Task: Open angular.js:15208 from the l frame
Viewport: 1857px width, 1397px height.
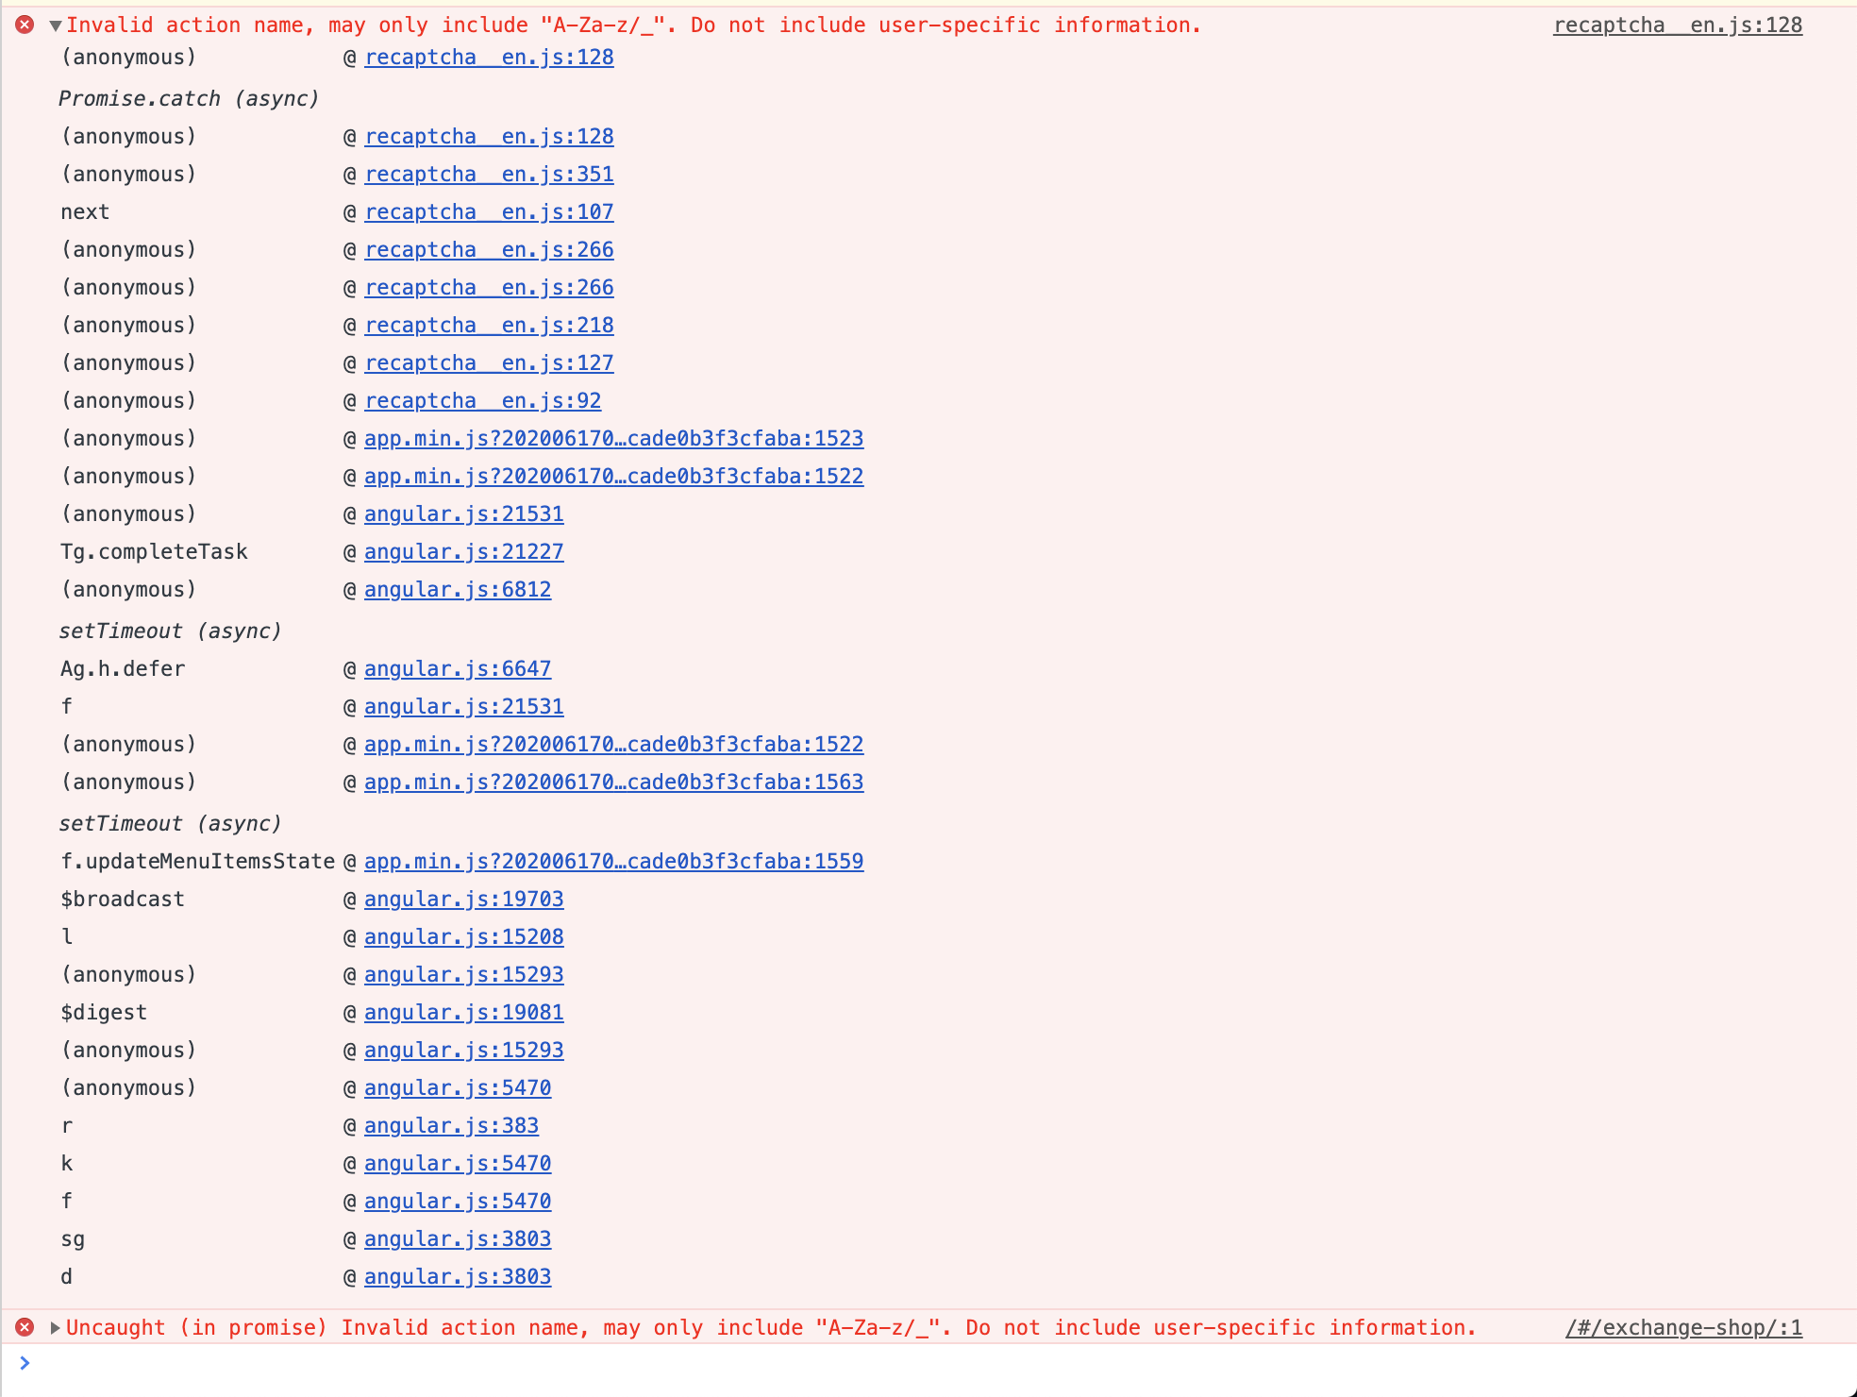Action: tap(465, 936)
